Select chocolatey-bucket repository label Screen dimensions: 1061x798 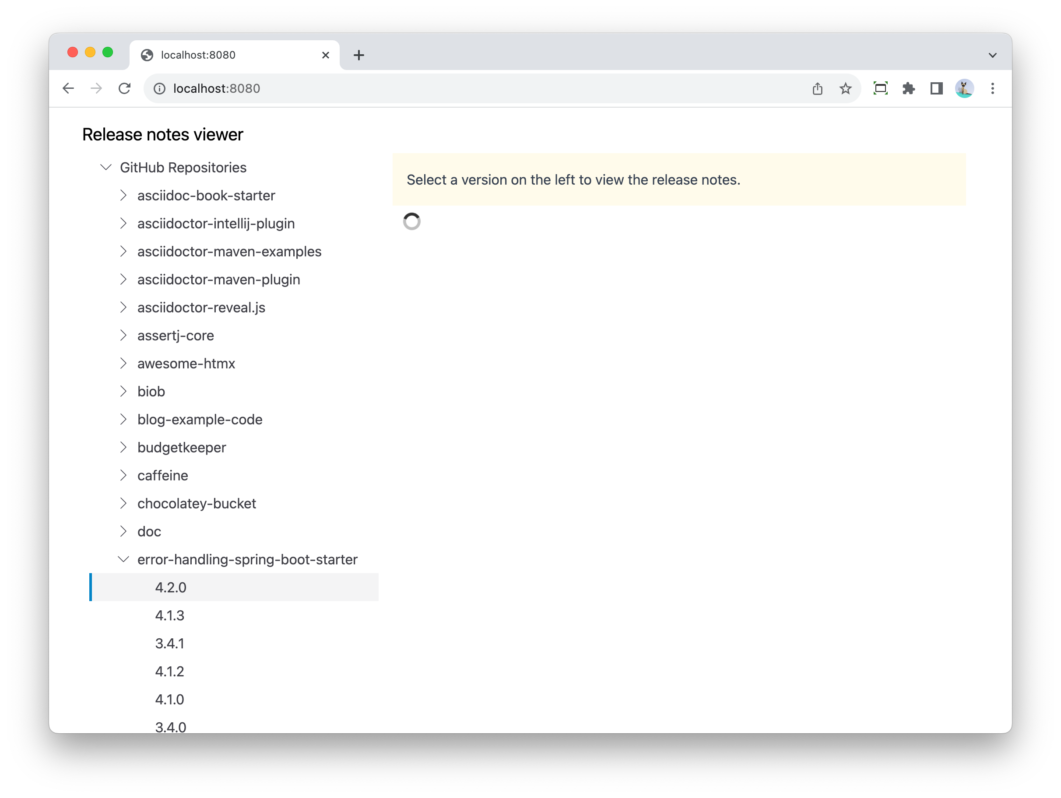click(197, 503)
